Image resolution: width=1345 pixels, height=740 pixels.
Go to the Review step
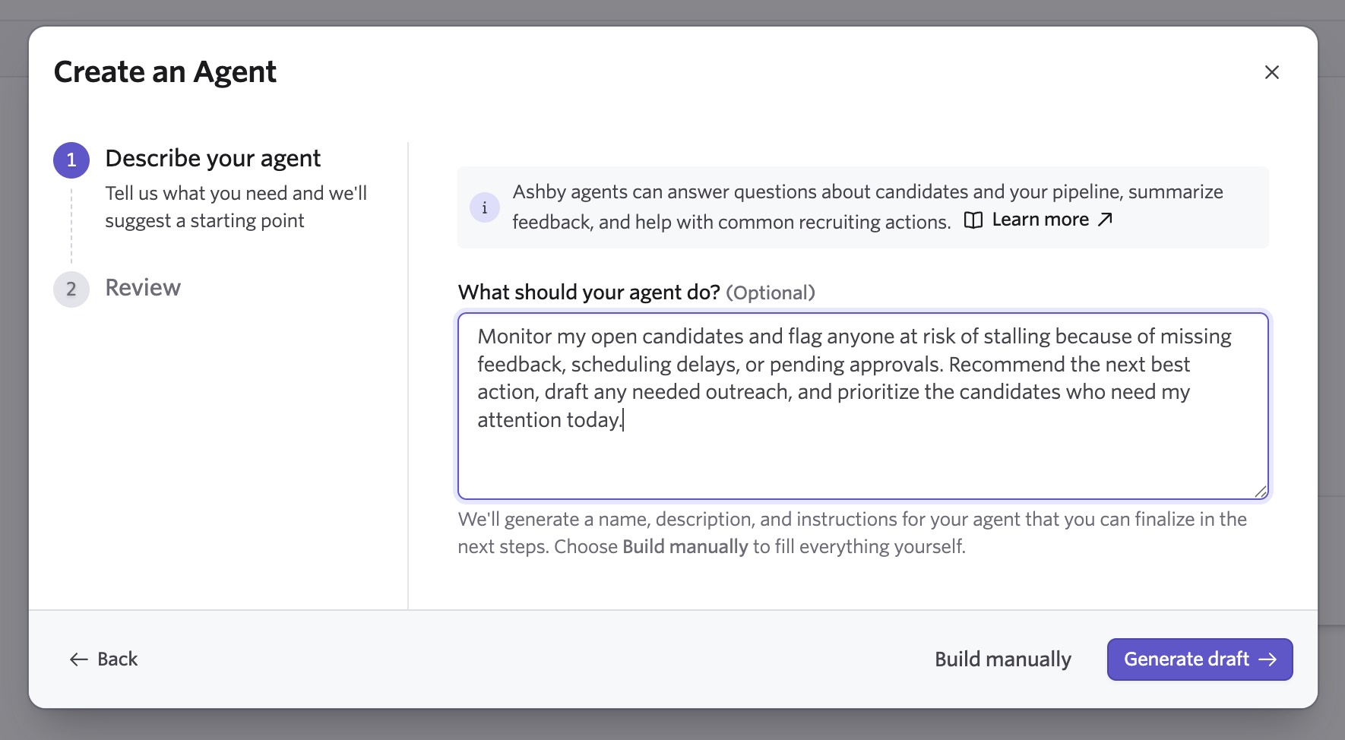point(143,288)
